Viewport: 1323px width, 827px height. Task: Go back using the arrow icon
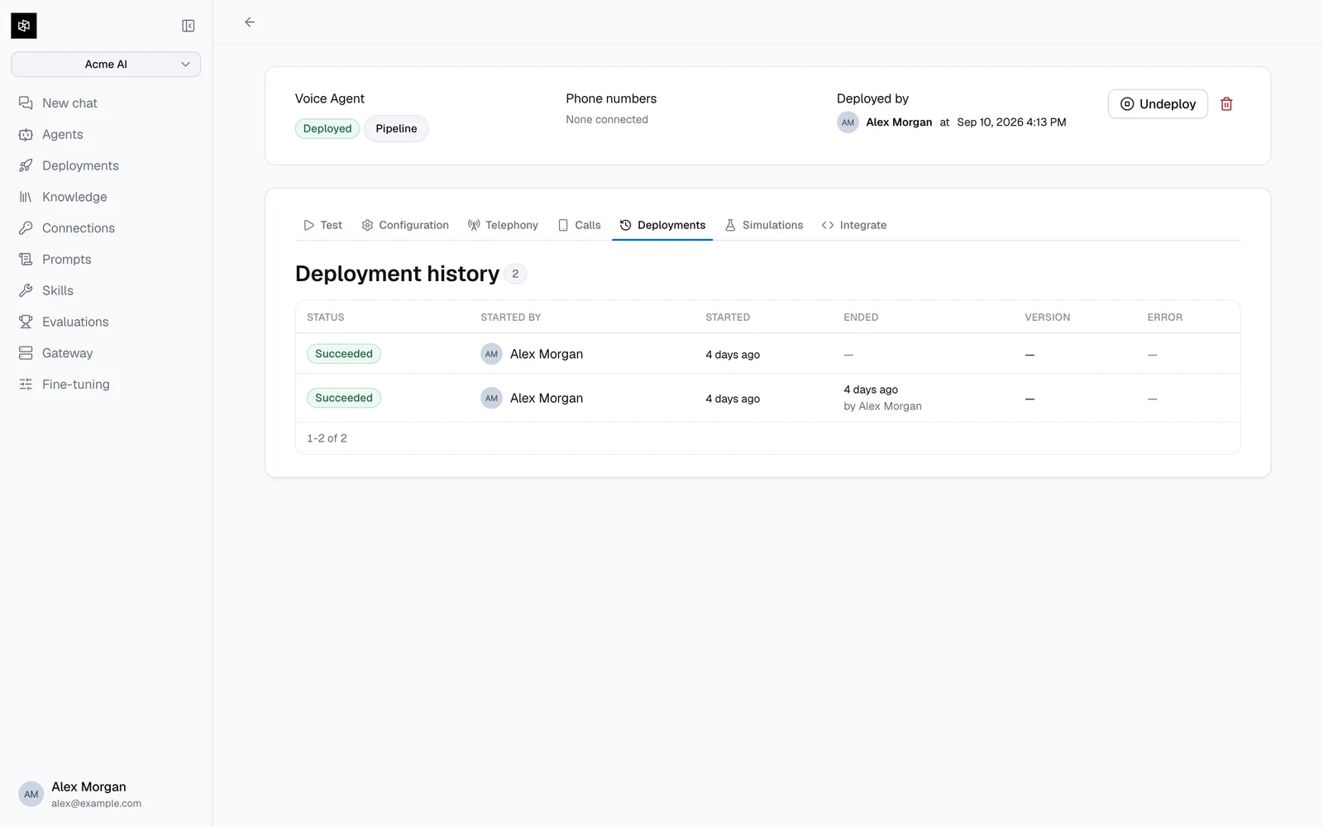tap(250, 22)
